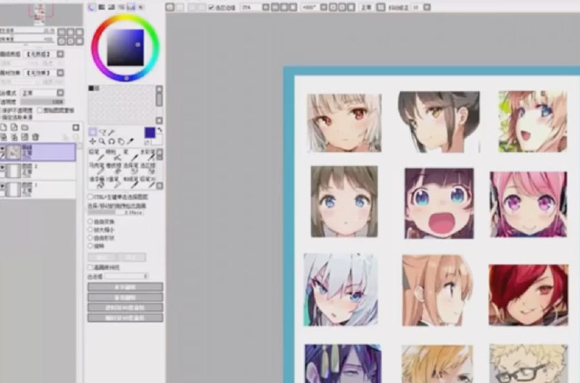580x383 pixels.
Task: Select the rotate (旋转) radio option
Action: click(x=90, y=245)
